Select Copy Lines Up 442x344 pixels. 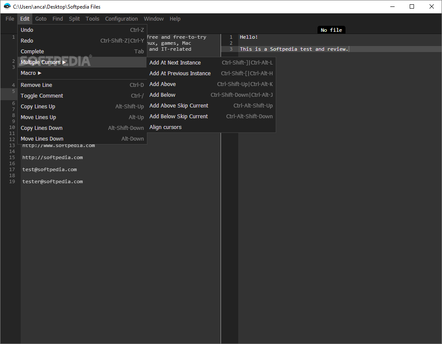(x=82, y=107)
